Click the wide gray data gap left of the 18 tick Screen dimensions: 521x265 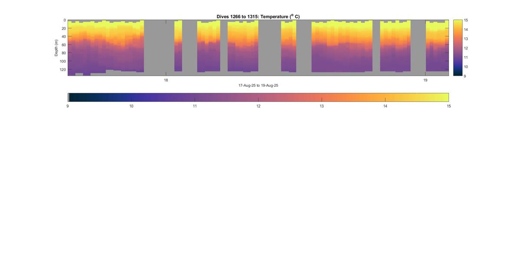tap(159, 48)
